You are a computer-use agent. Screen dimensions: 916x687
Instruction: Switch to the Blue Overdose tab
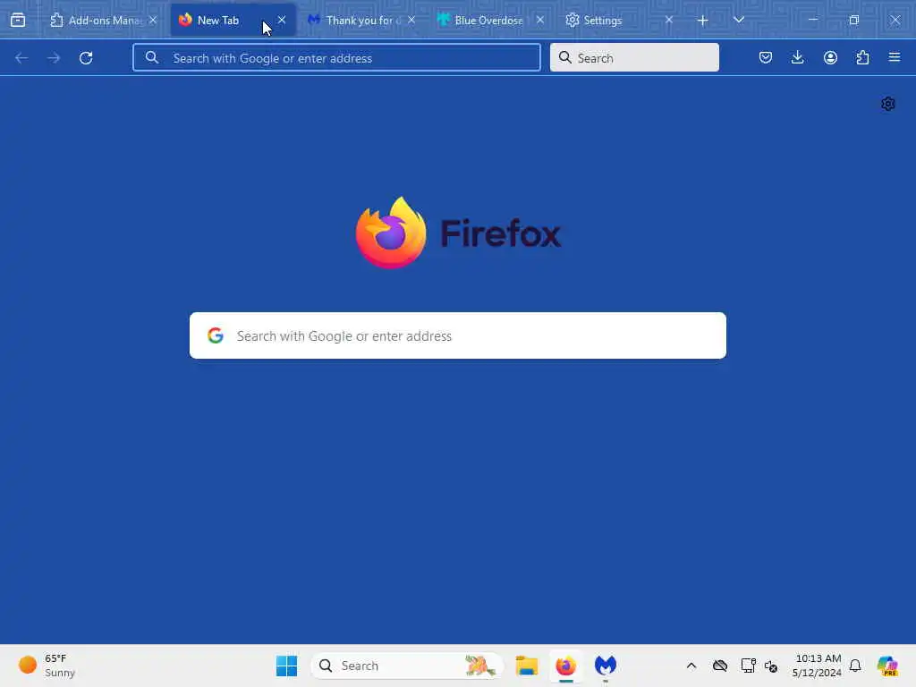(x=490, y=20)
